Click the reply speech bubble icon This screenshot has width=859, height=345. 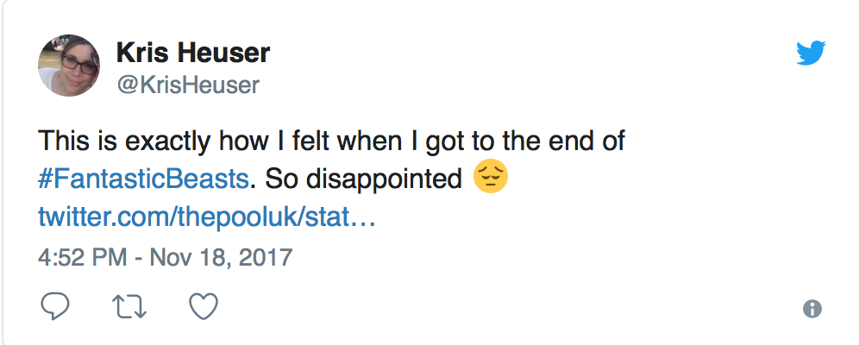point(55,306)
